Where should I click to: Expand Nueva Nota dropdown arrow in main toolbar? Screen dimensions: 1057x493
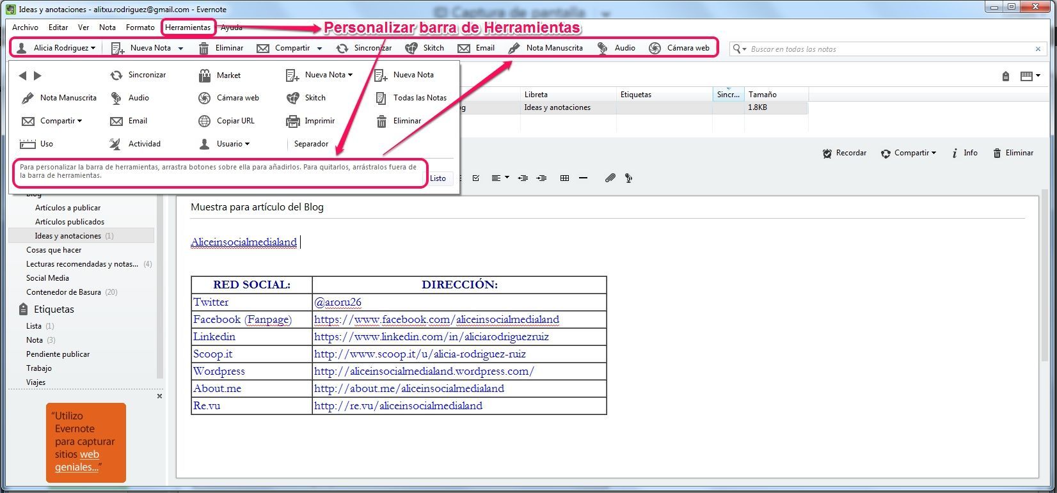pyautogui.click(x=180, y=49)
